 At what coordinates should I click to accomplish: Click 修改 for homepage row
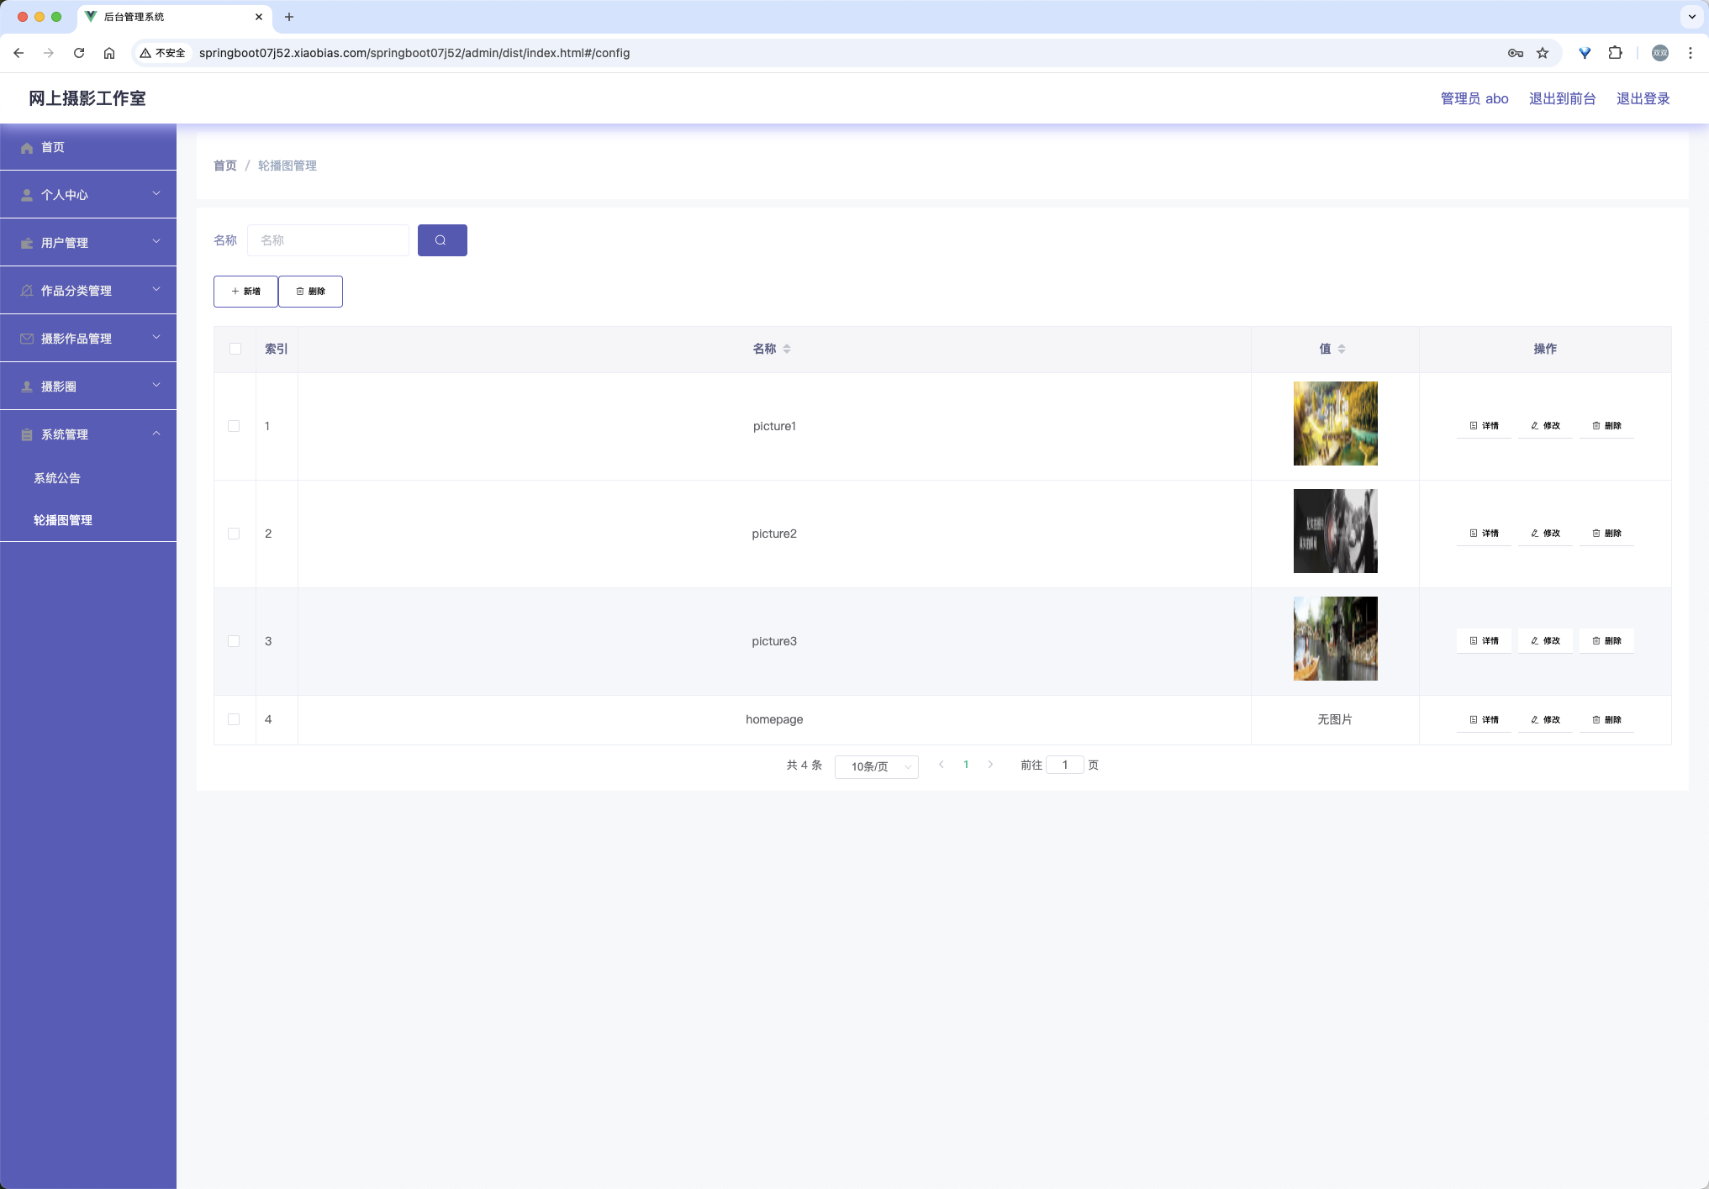coord(1545,720)
